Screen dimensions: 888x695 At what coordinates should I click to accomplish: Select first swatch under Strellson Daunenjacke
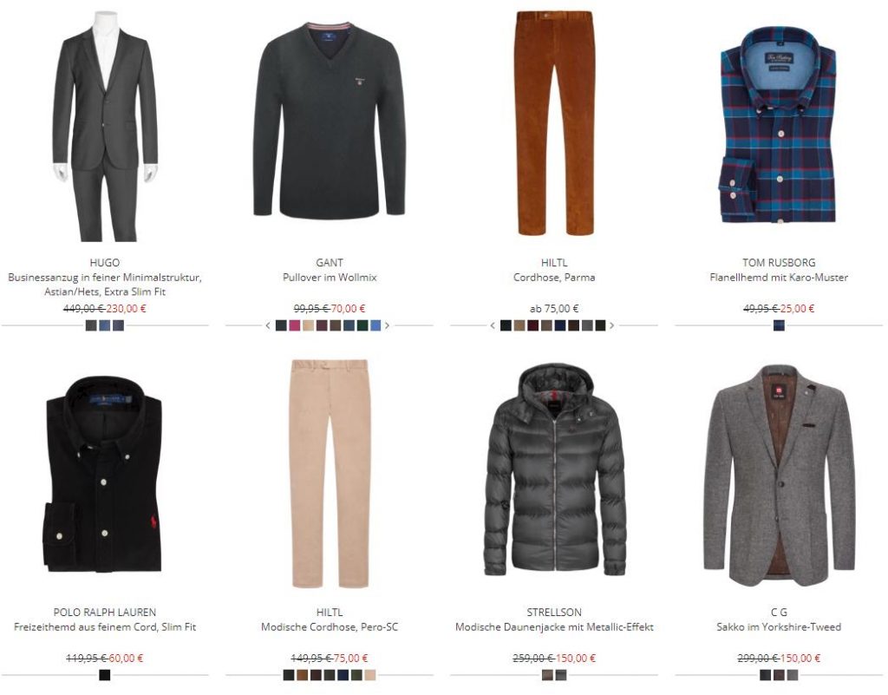(x=547, y=674)
